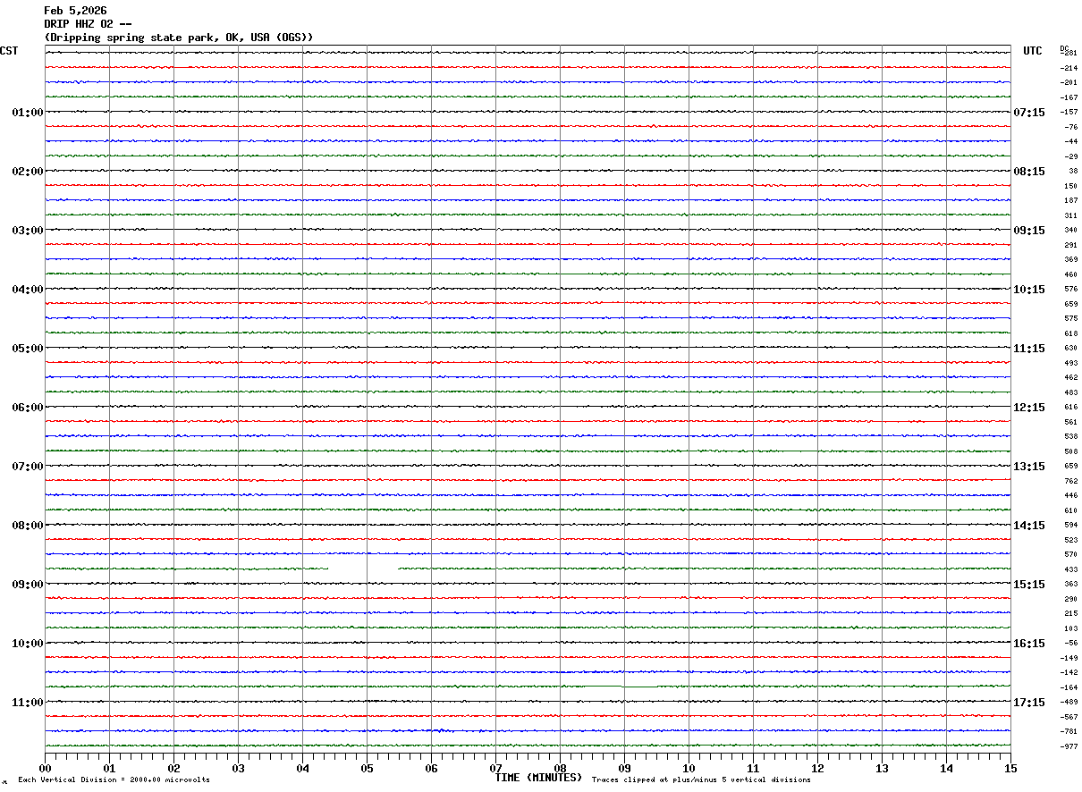Select the station code 'DRIP HHZ 02 --'
Screen dimensions: 1082x792
tap(88, 24)
